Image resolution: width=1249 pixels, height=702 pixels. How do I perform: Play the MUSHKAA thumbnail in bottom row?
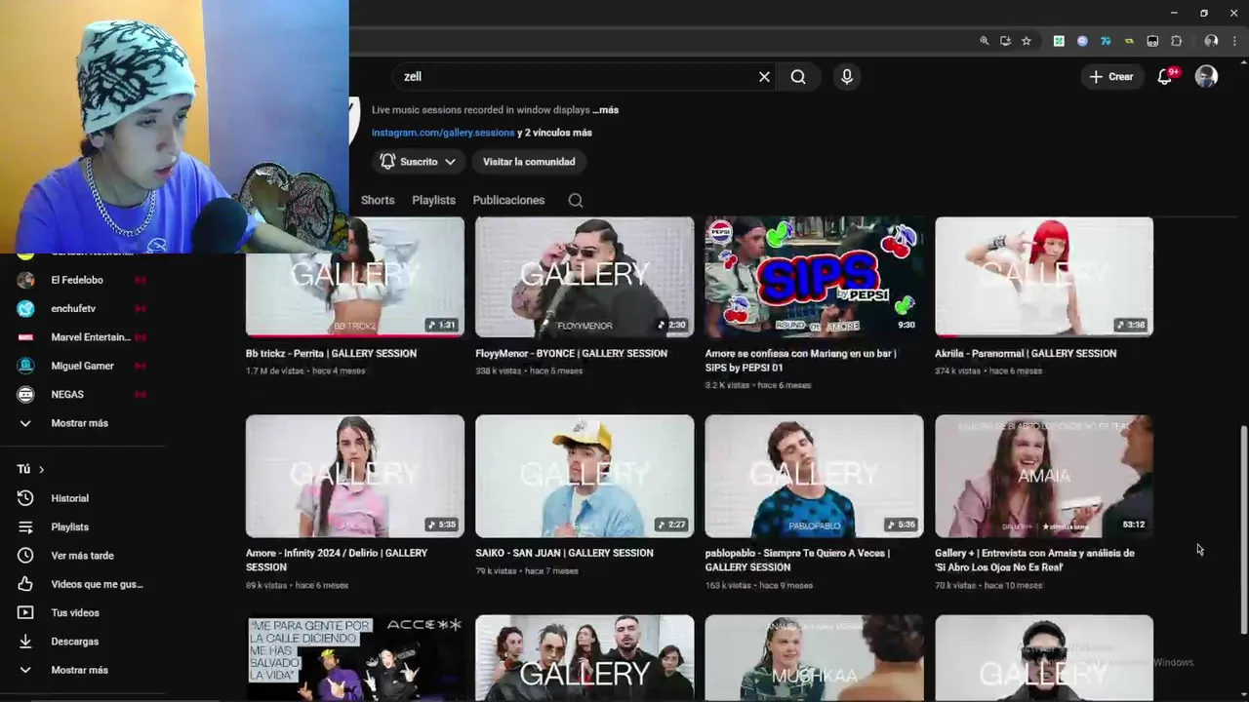(814, 657)
